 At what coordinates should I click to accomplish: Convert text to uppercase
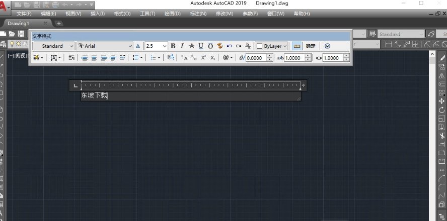pyautogui.click(x=184, y=58)
